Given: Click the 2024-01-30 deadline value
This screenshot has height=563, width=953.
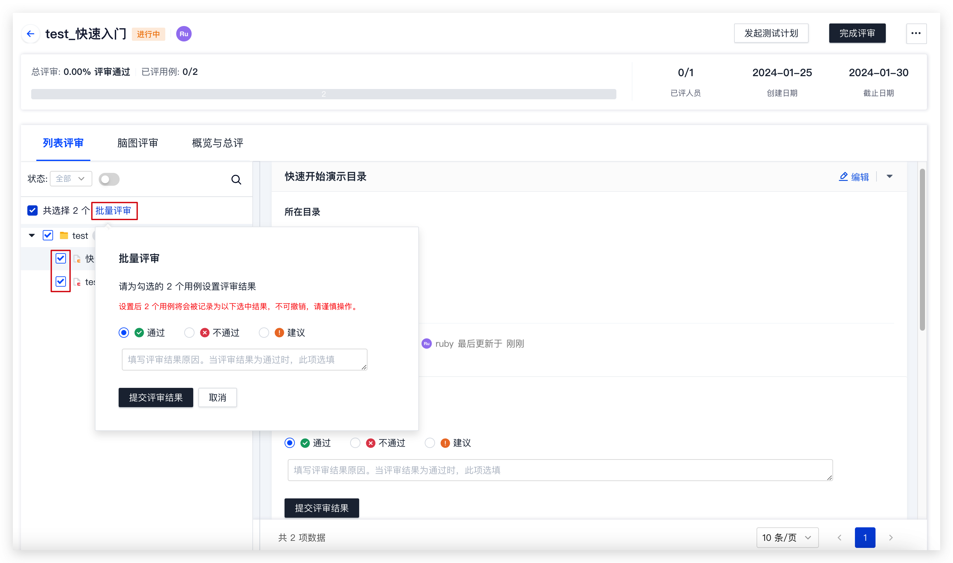Looking at the screenshot, I should point(878,72).
